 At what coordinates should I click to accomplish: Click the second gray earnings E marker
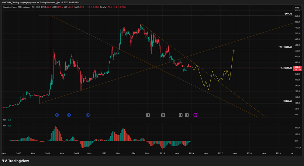pyautogui.click(x=163, y=115)
